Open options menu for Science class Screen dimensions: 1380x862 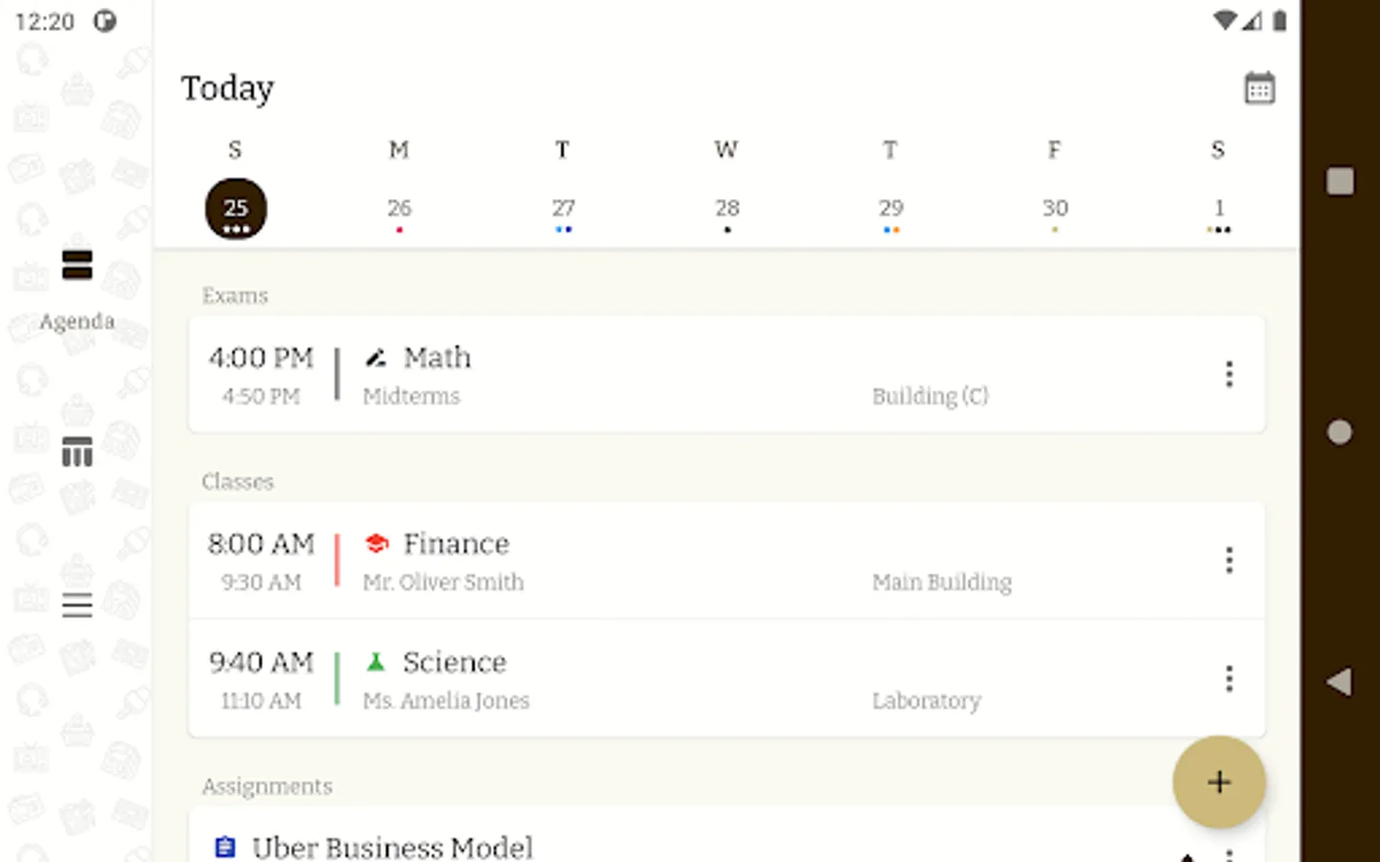tap(1229, 679)
